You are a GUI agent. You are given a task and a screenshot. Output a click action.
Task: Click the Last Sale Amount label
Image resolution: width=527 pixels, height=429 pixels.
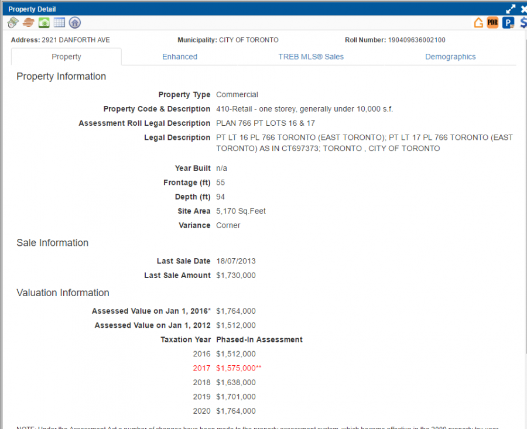point(177,276)
